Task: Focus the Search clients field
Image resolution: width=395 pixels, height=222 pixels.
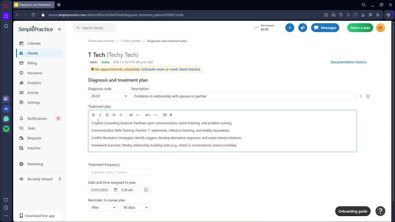Action: coord(95,28)
